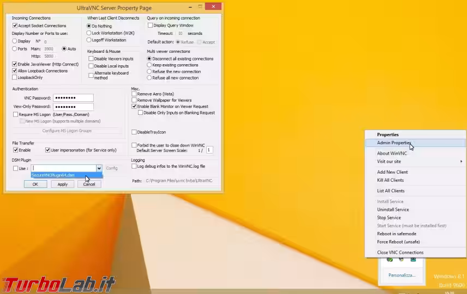Open the DSM Plugin dropdown arrow

(99, 168)
